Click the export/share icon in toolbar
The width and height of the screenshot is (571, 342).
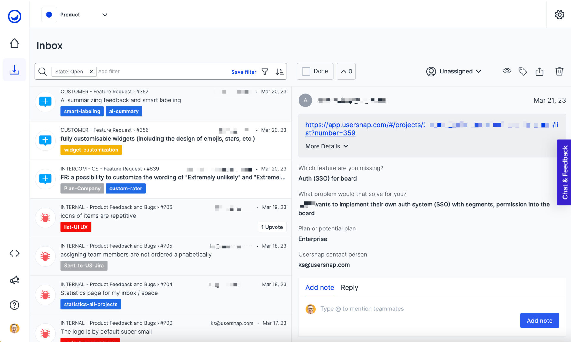point(539,71)
